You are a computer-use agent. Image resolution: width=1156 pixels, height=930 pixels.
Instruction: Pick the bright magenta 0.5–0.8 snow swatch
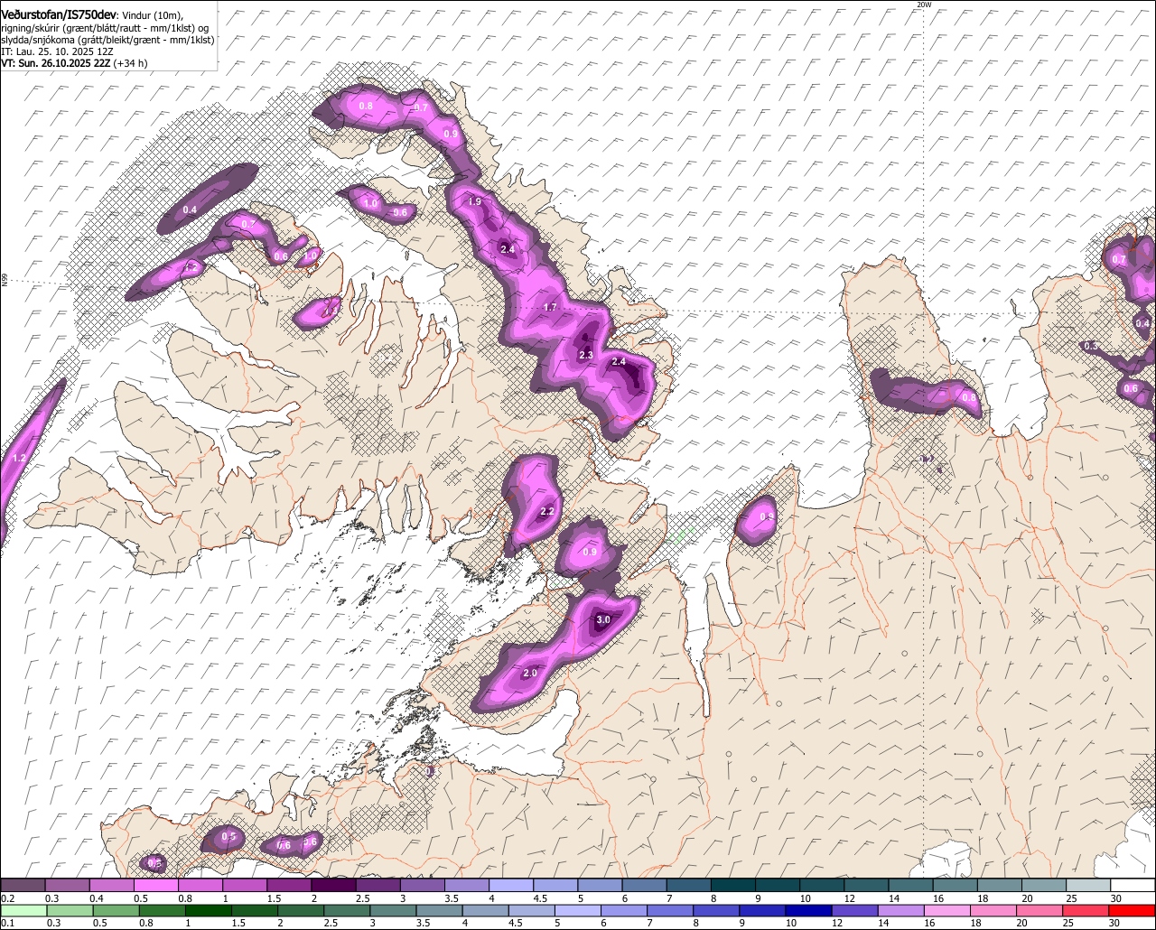pyautogui.click(x=156, y=886)
